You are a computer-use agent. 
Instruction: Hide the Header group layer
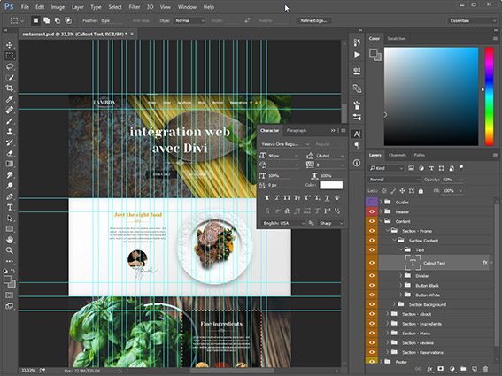click(x=372, y=211)
